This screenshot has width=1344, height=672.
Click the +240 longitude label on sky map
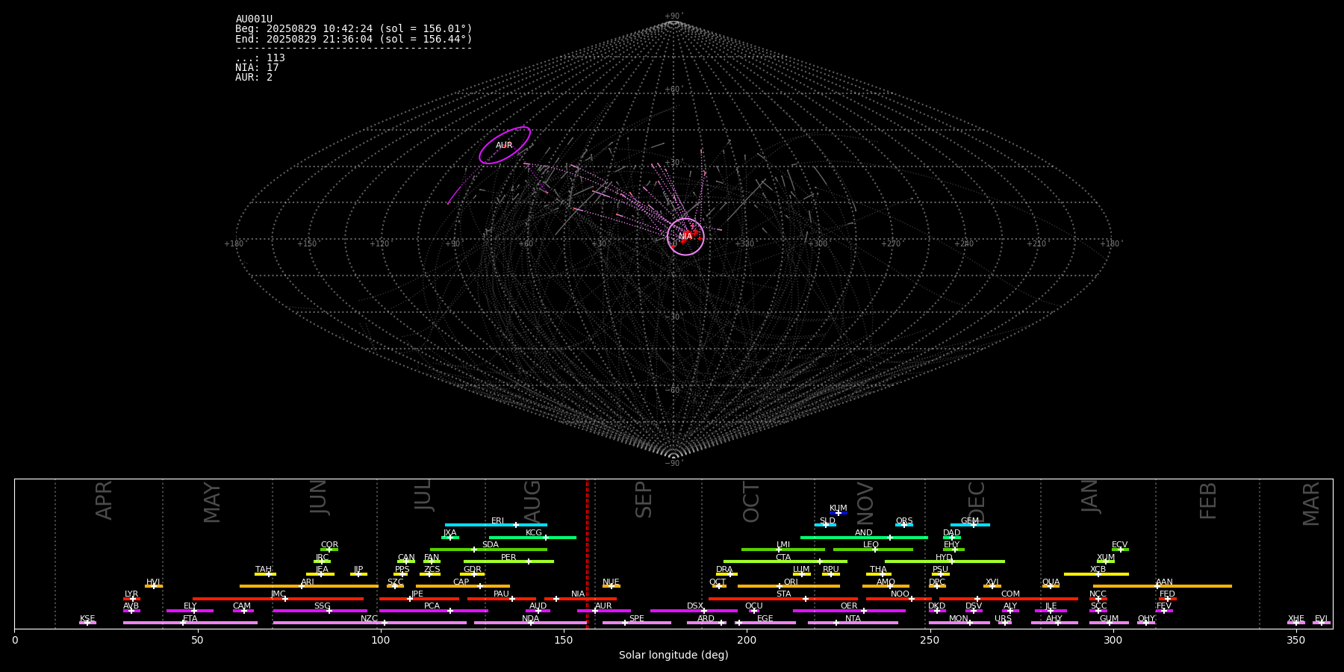[x=964, y=243]
